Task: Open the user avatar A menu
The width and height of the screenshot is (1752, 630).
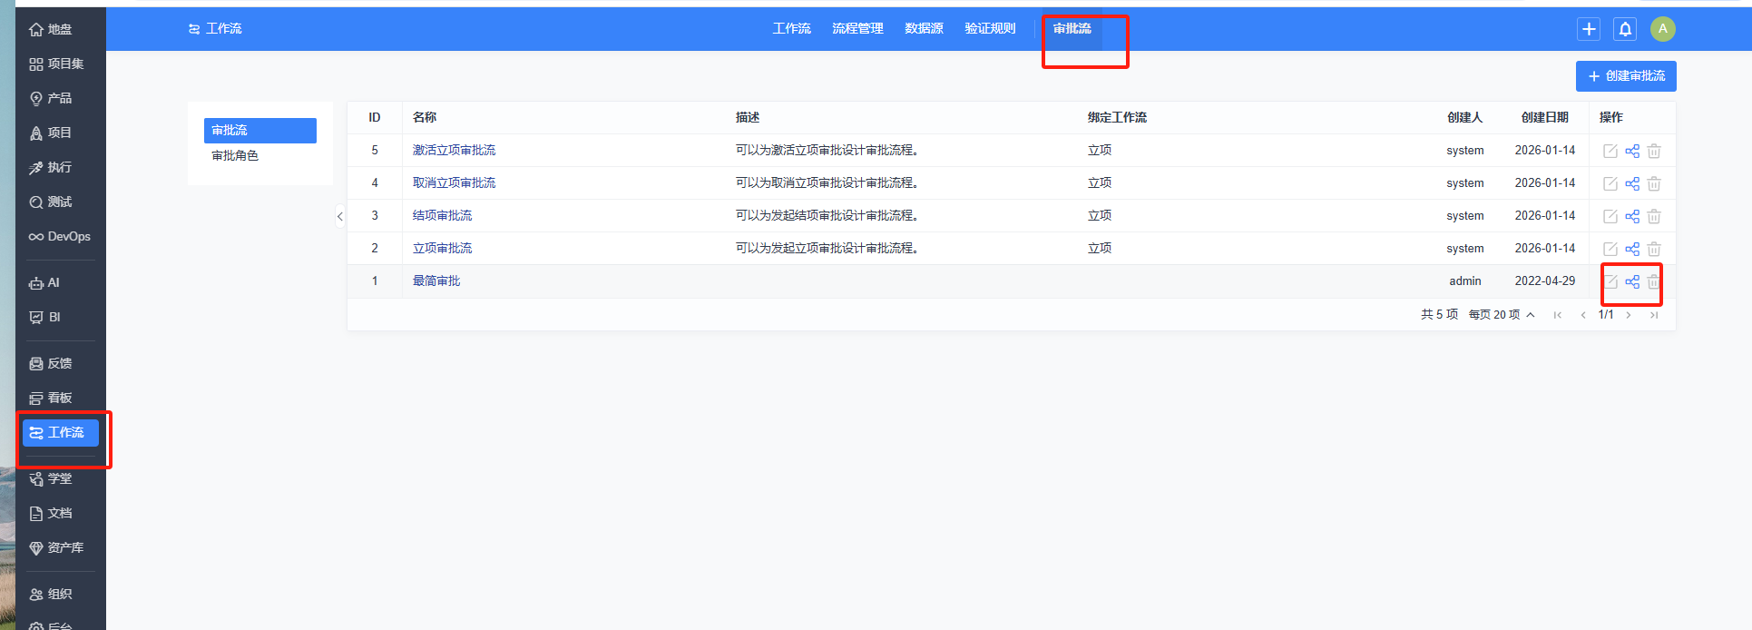Action: tap(1662, 29)
